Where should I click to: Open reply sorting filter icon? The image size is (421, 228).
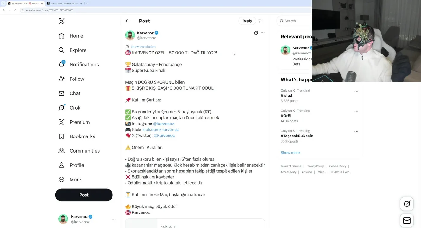[x=260, y=21]
